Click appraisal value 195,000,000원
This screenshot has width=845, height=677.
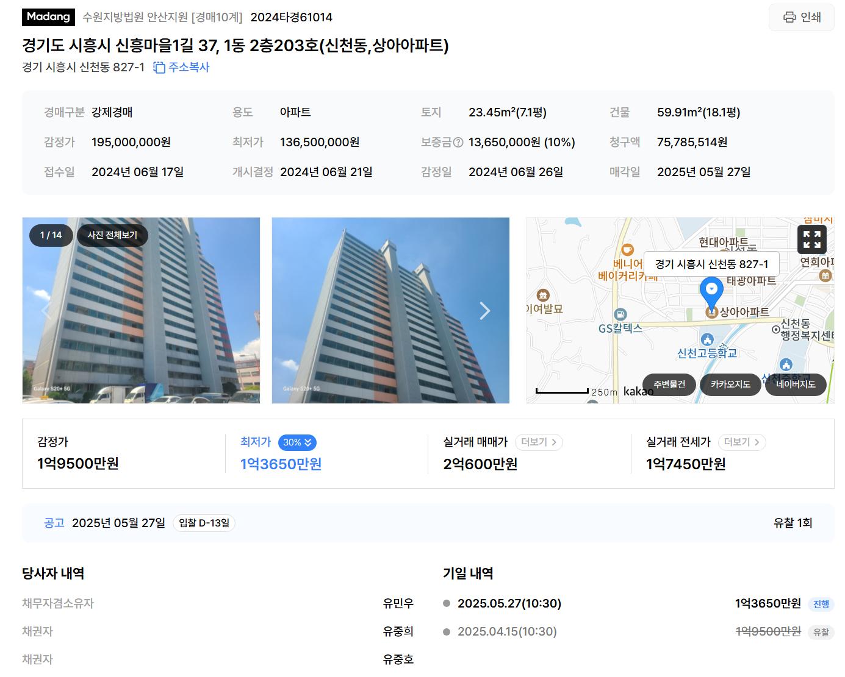[x=131, y=142]
